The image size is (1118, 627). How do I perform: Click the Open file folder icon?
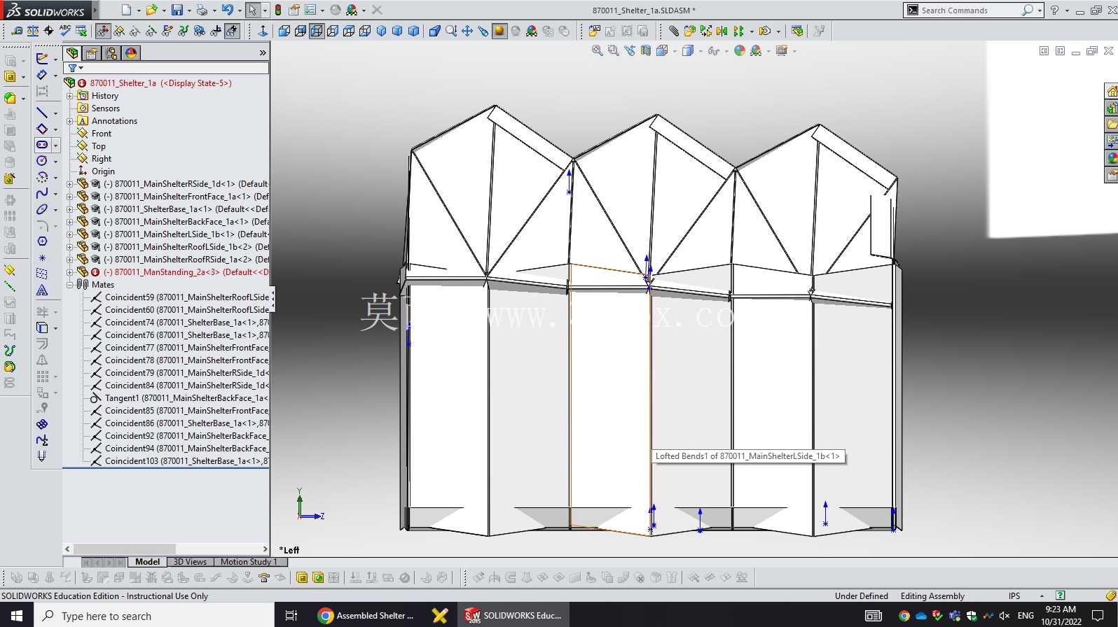click(x=151, y=10)
